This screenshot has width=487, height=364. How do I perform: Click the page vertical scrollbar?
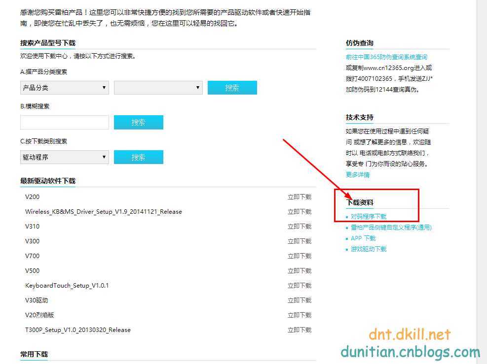482,182
